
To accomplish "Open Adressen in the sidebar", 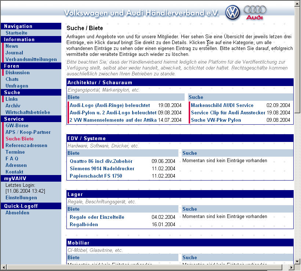I will click(16, 165).
